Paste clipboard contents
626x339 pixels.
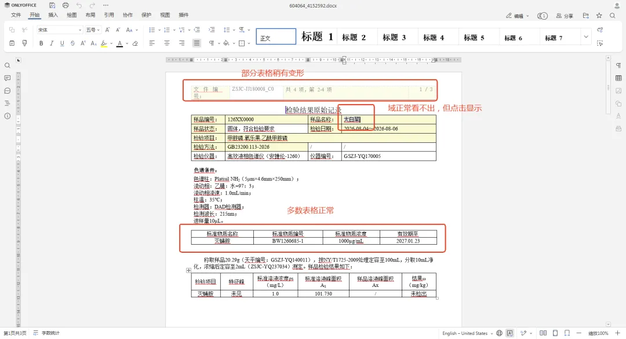[x=12, y=43]
